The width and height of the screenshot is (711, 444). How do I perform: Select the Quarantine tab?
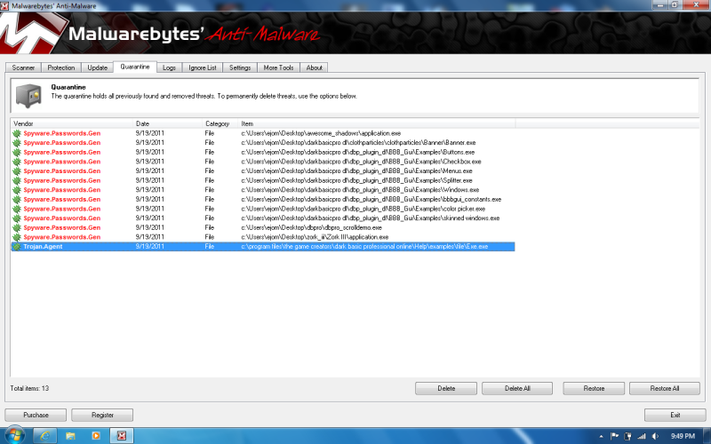pyautogui.click(x=135, y=67)
